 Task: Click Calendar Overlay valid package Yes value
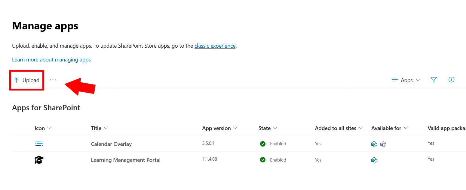(431, 143)
